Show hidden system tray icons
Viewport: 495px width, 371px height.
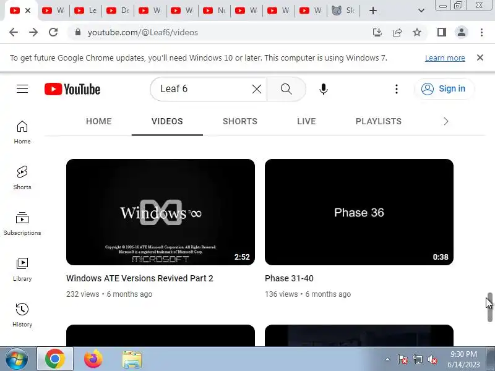tap(388, 359)
